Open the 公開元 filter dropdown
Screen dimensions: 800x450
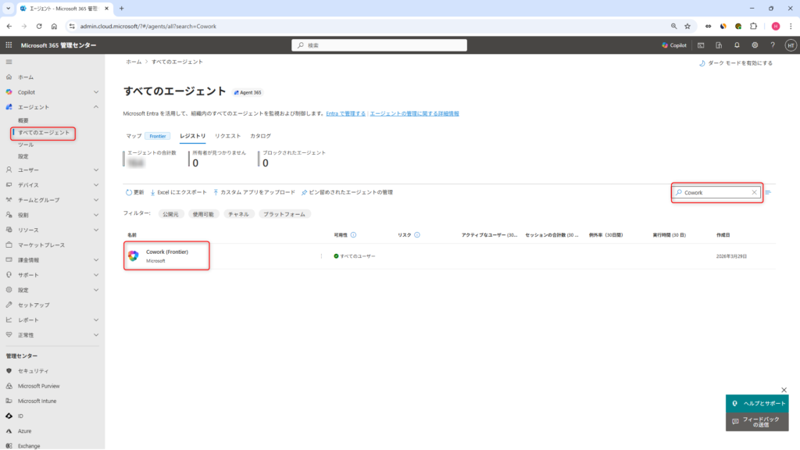[x=170, y=213]
